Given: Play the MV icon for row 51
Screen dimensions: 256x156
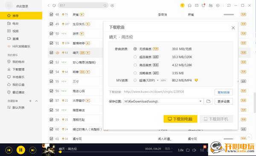Looking at the screenshot, I should point(88,43).
